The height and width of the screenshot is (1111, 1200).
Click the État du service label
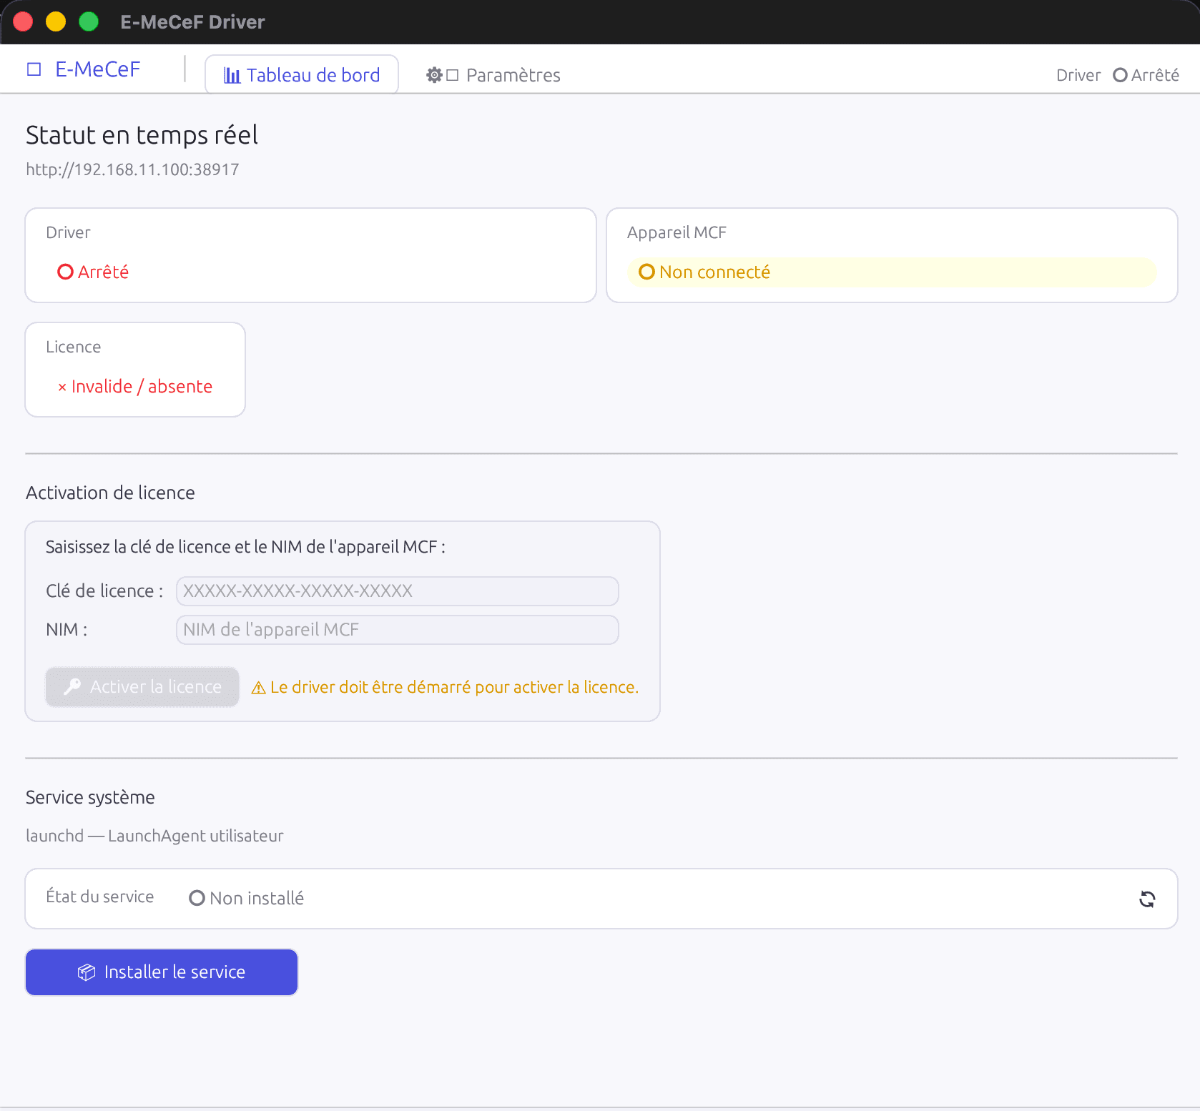click(x=99, y=897)
